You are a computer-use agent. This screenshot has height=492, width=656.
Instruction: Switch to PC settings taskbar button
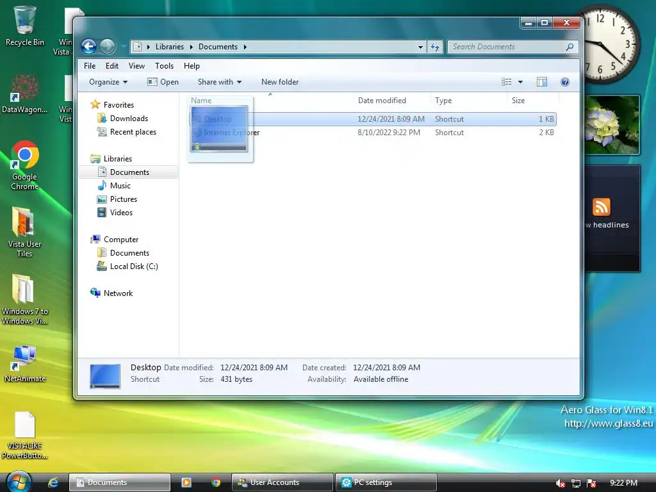click(x=386, y=482)
